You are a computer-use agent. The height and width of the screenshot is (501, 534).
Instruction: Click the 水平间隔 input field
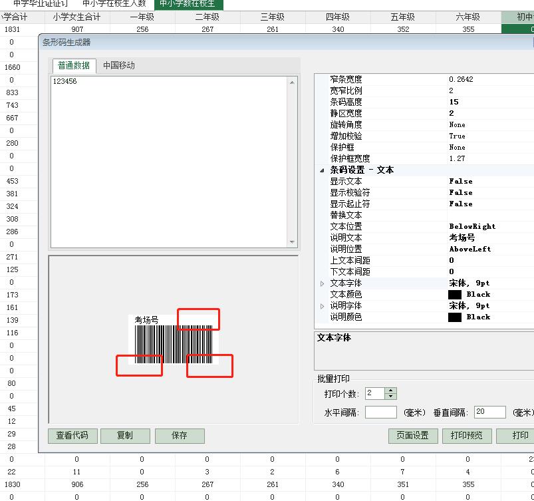pos(381,413)
